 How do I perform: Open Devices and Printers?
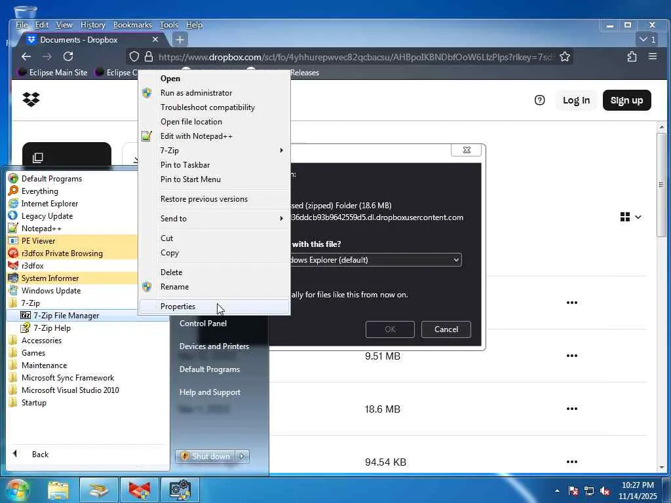coord(214,346)
